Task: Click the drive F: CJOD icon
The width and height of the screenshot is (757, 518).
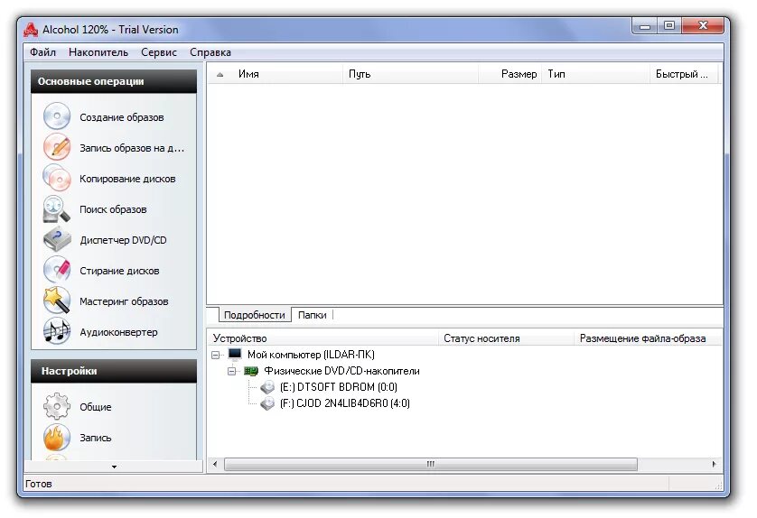Action: coord(267,403)
